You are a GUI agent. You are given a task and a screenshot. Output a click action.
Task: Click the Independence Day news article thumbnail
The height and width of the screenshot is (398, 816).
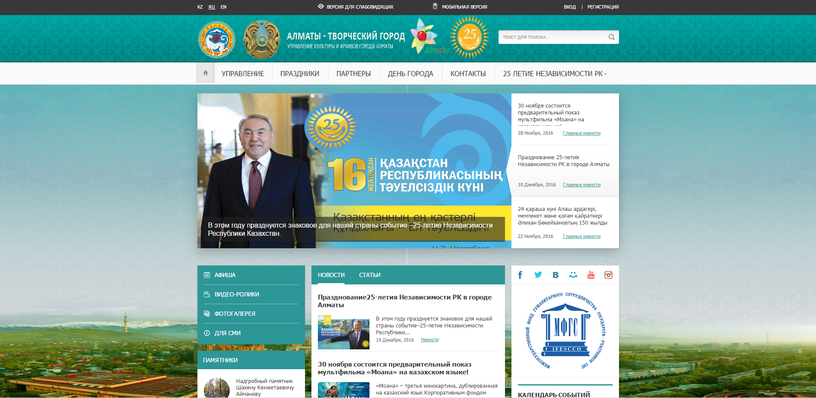tap(343, 332)
